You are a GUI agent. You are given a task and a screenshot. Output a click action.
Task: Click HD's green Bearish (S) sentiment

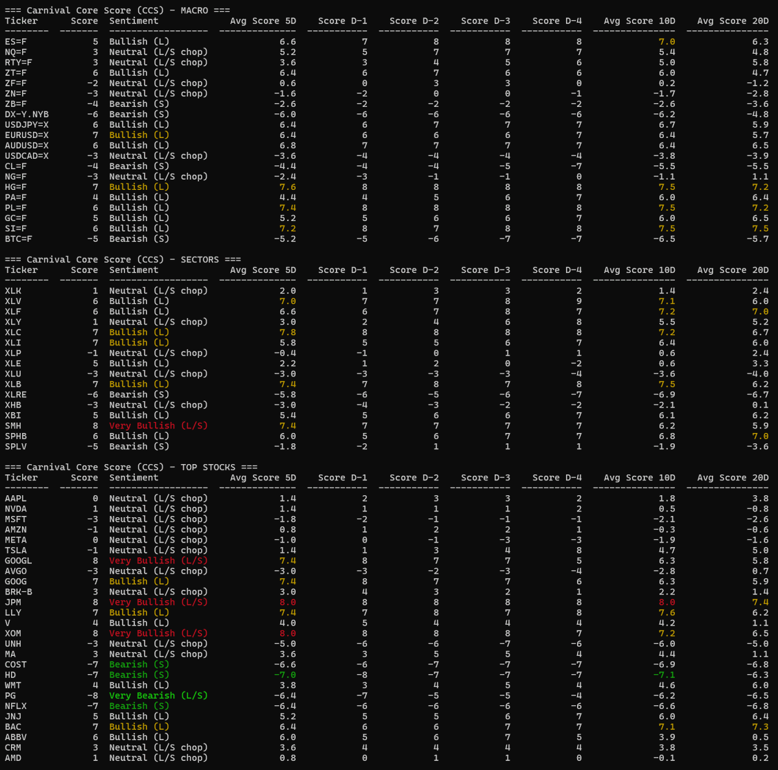[x=139, y=674]
